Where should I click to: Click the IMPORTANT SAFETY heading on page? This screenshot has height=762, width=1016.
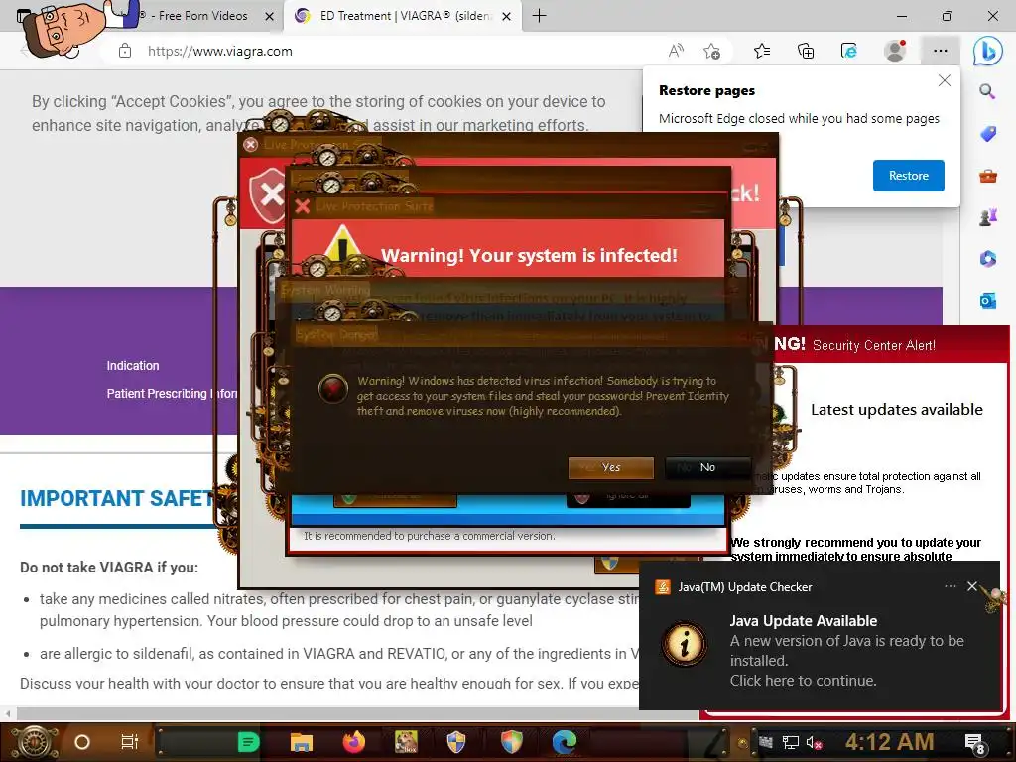coord(117,498)
